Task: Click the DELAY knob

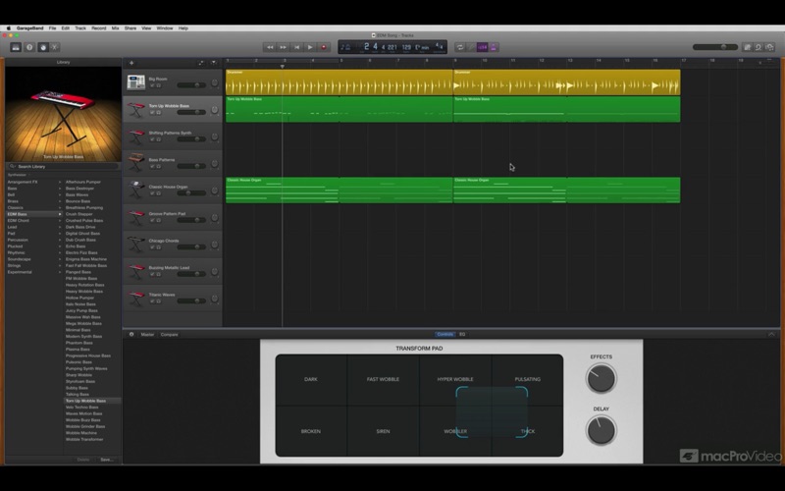Action: tap(601, 430)
